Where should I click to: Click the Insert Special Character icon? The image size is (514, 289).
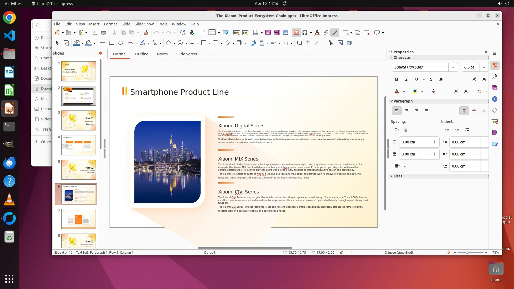[305, 33]
